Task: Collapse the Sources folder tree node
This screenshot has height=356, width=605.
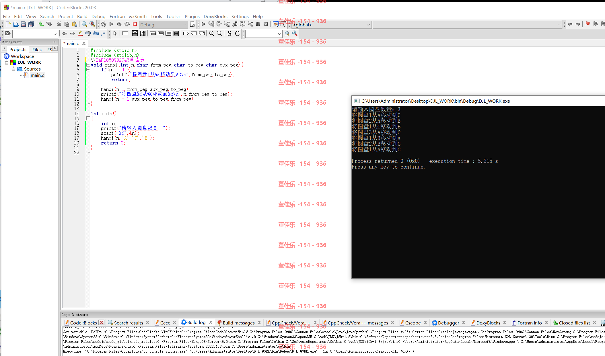Action: pyautogui.click(x=13, y=69)
